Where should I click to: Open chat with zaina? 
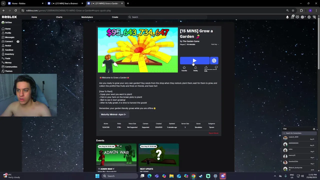point(299,150)
